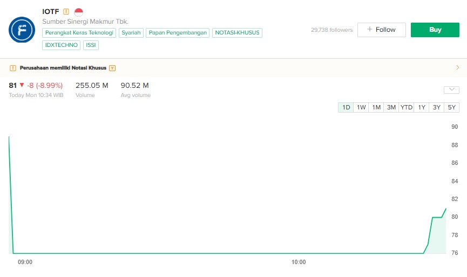
Task: Open the ISSI index tag
Action: [91, 45]
